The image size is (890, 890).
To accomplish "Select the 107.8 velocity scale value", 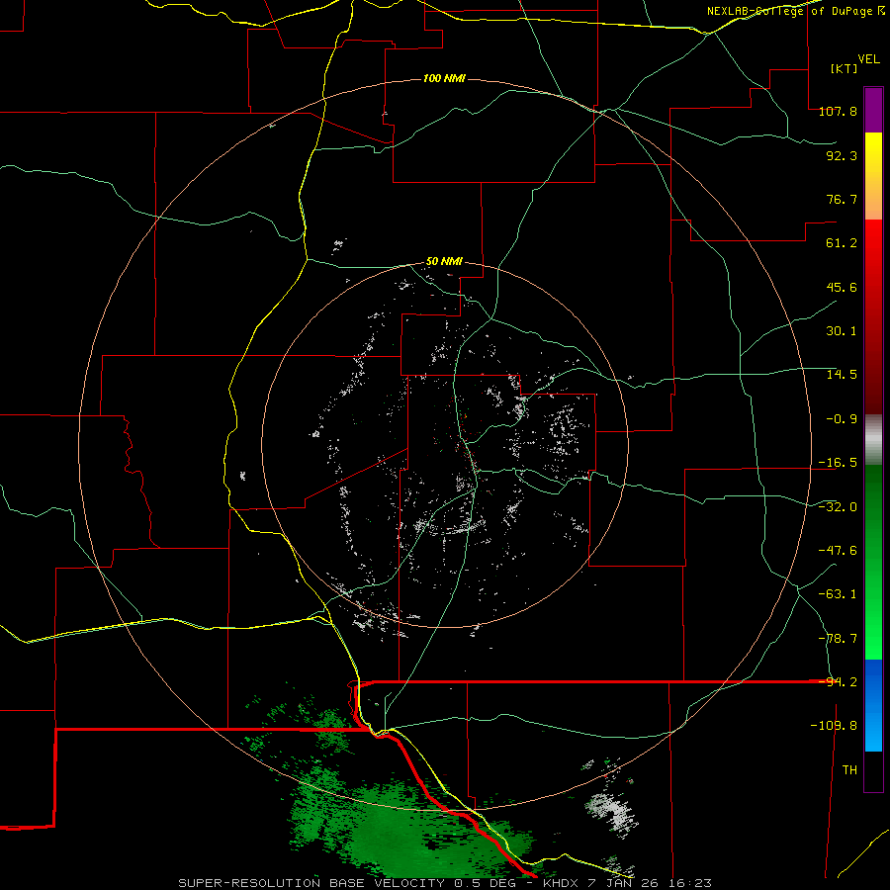I will (838, 112).
